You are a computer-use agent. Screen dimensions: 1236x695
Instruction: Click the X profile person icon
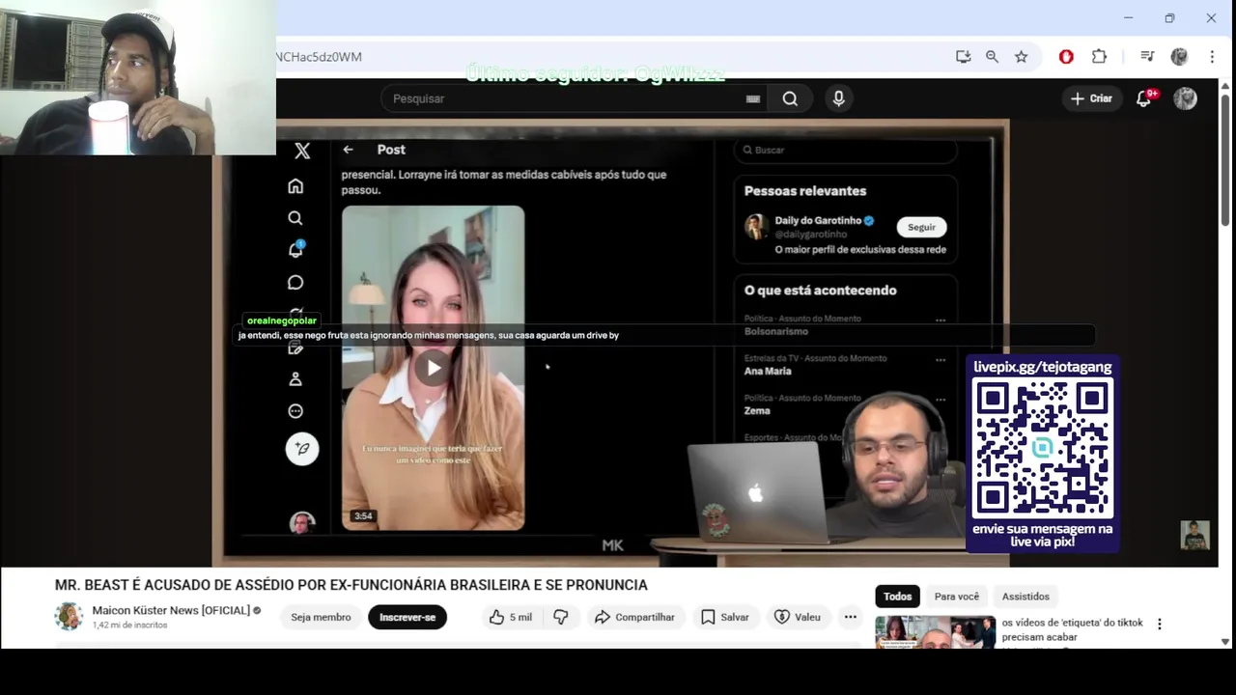pyautogui.click(x=295, y=379)
